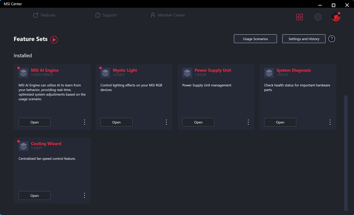This screenshot has height=215, width=354.
Task: Click the Mystic Light stack icon
Action: [105, 73]
